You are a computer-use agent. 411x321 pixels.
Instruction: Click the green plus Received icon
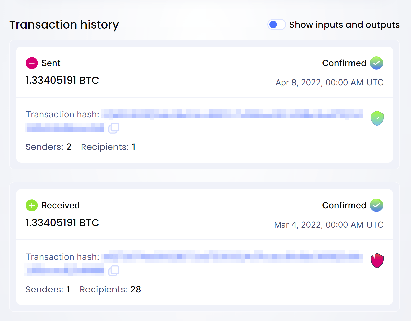[x=32, y=205]
